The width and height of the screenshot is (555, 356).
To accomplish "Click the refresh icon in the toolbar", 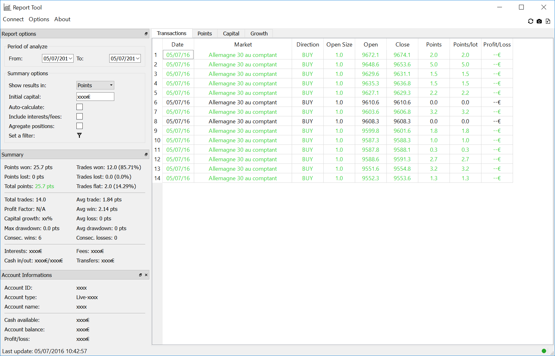I will click(x=530, y=21).
